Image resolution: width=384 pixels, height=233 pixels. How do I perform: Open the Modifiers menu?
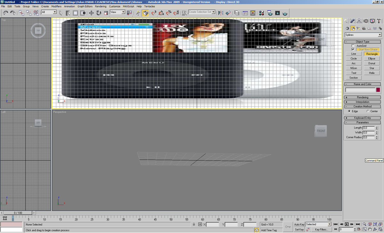point(56,6)
